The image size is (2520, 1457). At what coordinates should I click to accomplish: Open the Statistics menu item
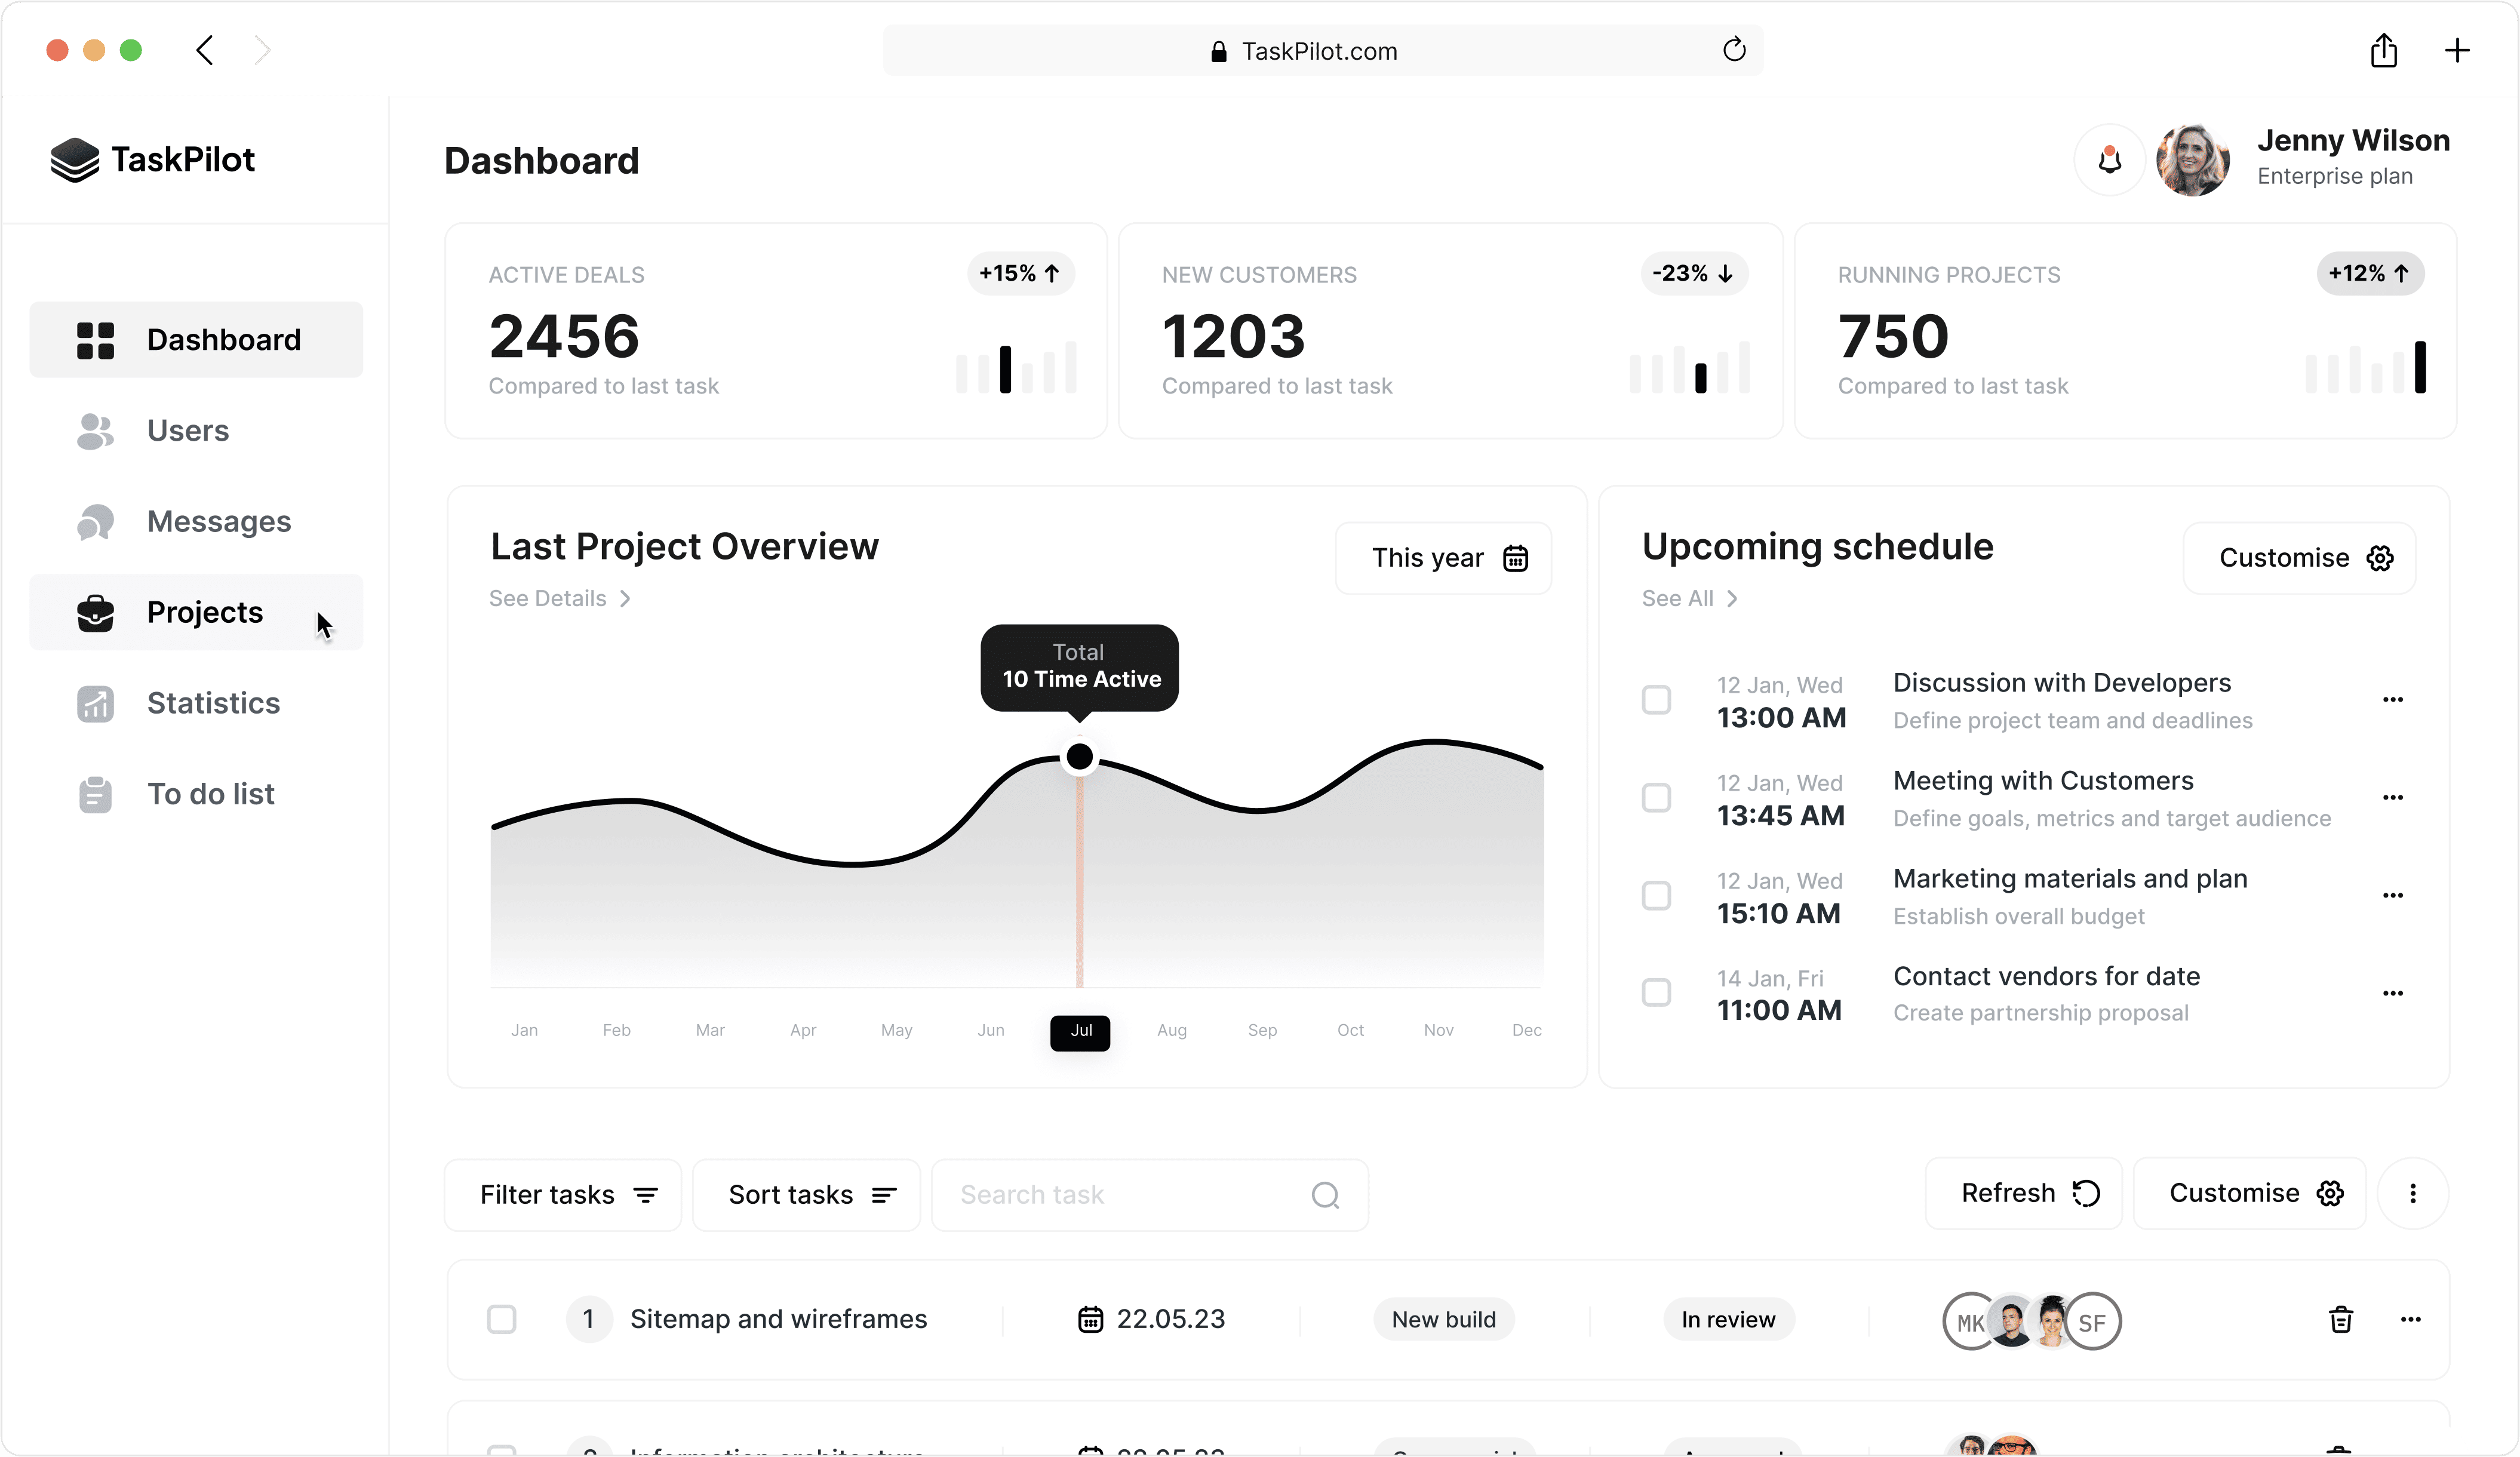196,704
